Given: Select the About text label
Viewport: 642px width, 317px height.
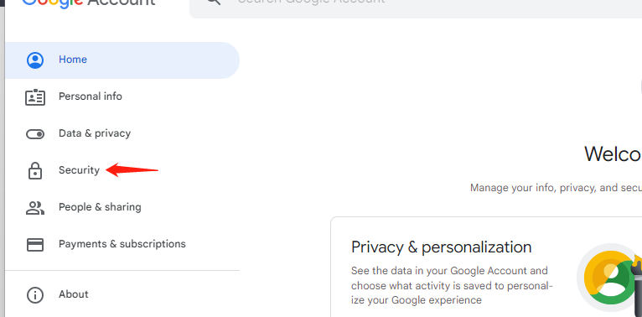Looking at the screenshot, I should (74, 294).
